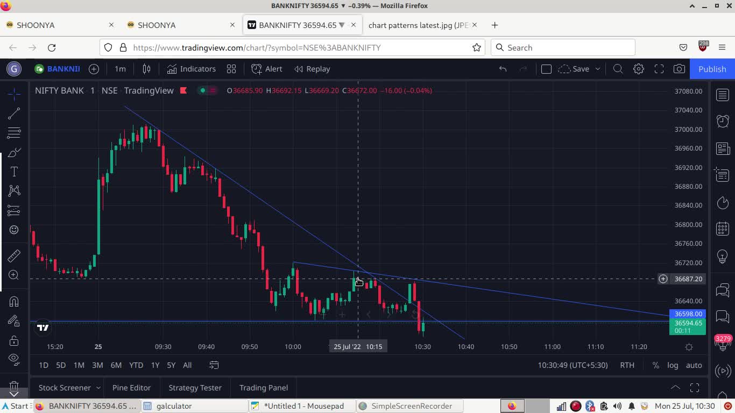The image size is (735, 413).
Task: Open the Pine Editor tab
Action: coord(131,388)
